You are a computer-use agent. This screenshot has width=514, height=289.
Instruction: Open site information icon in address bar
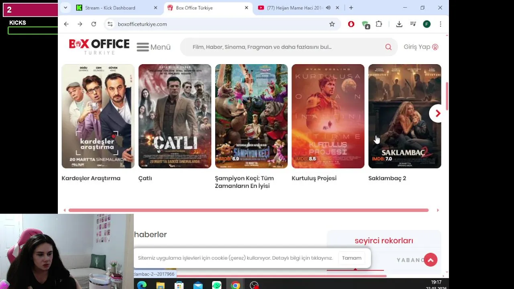110,24
